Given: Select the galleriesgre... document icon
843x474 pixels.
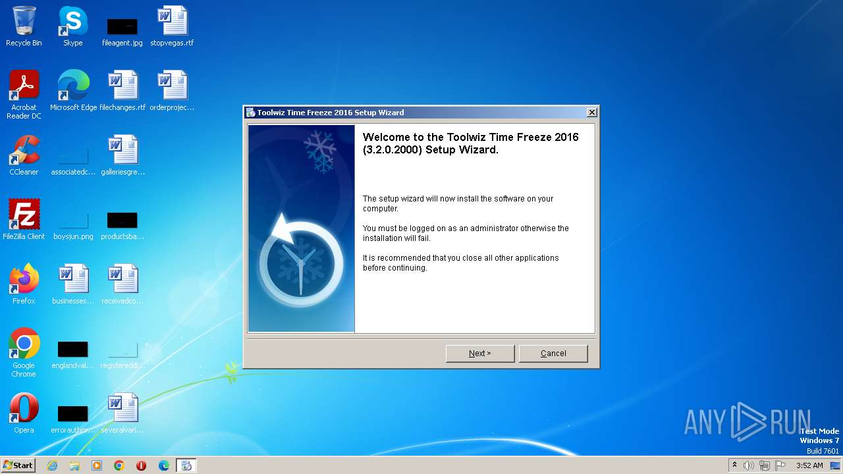Looking at the screenshot, I should click(122, 155).
